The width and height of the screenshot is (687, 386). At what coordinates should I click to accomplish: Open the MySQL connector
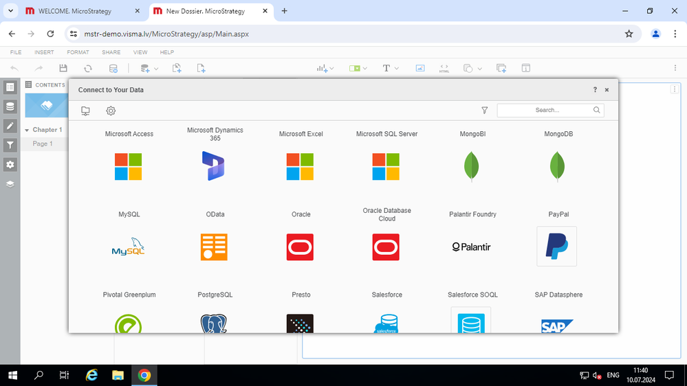pyautogui.click(x=129, y=247)
